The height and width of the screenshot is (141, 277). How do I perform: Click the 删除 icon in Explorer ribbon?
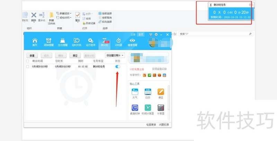(x=34, y=17)
